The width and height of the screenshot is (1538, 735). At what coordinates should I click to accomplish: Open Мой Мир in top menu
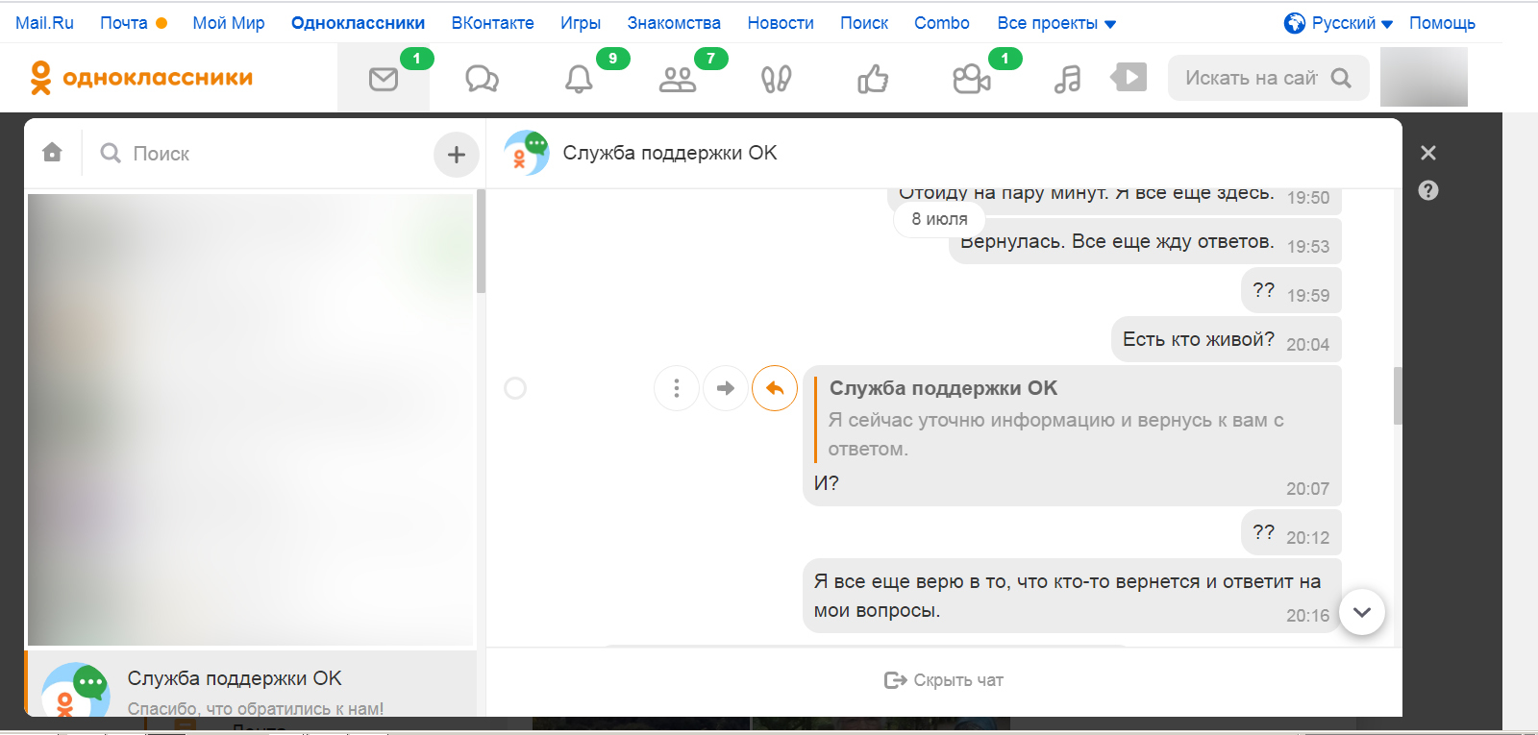[229, 23]
